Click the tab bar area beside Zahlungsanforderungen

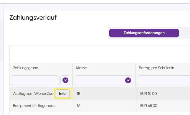[x=184, y=33]
